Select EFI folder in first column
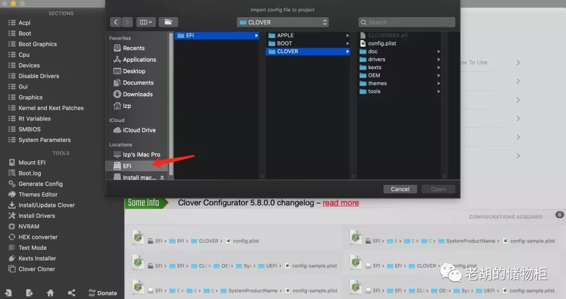 click(216, 36)
